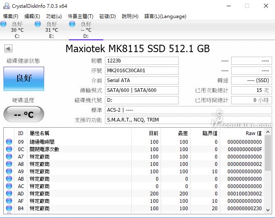Click the -- °C temperature button

[24, 114]
